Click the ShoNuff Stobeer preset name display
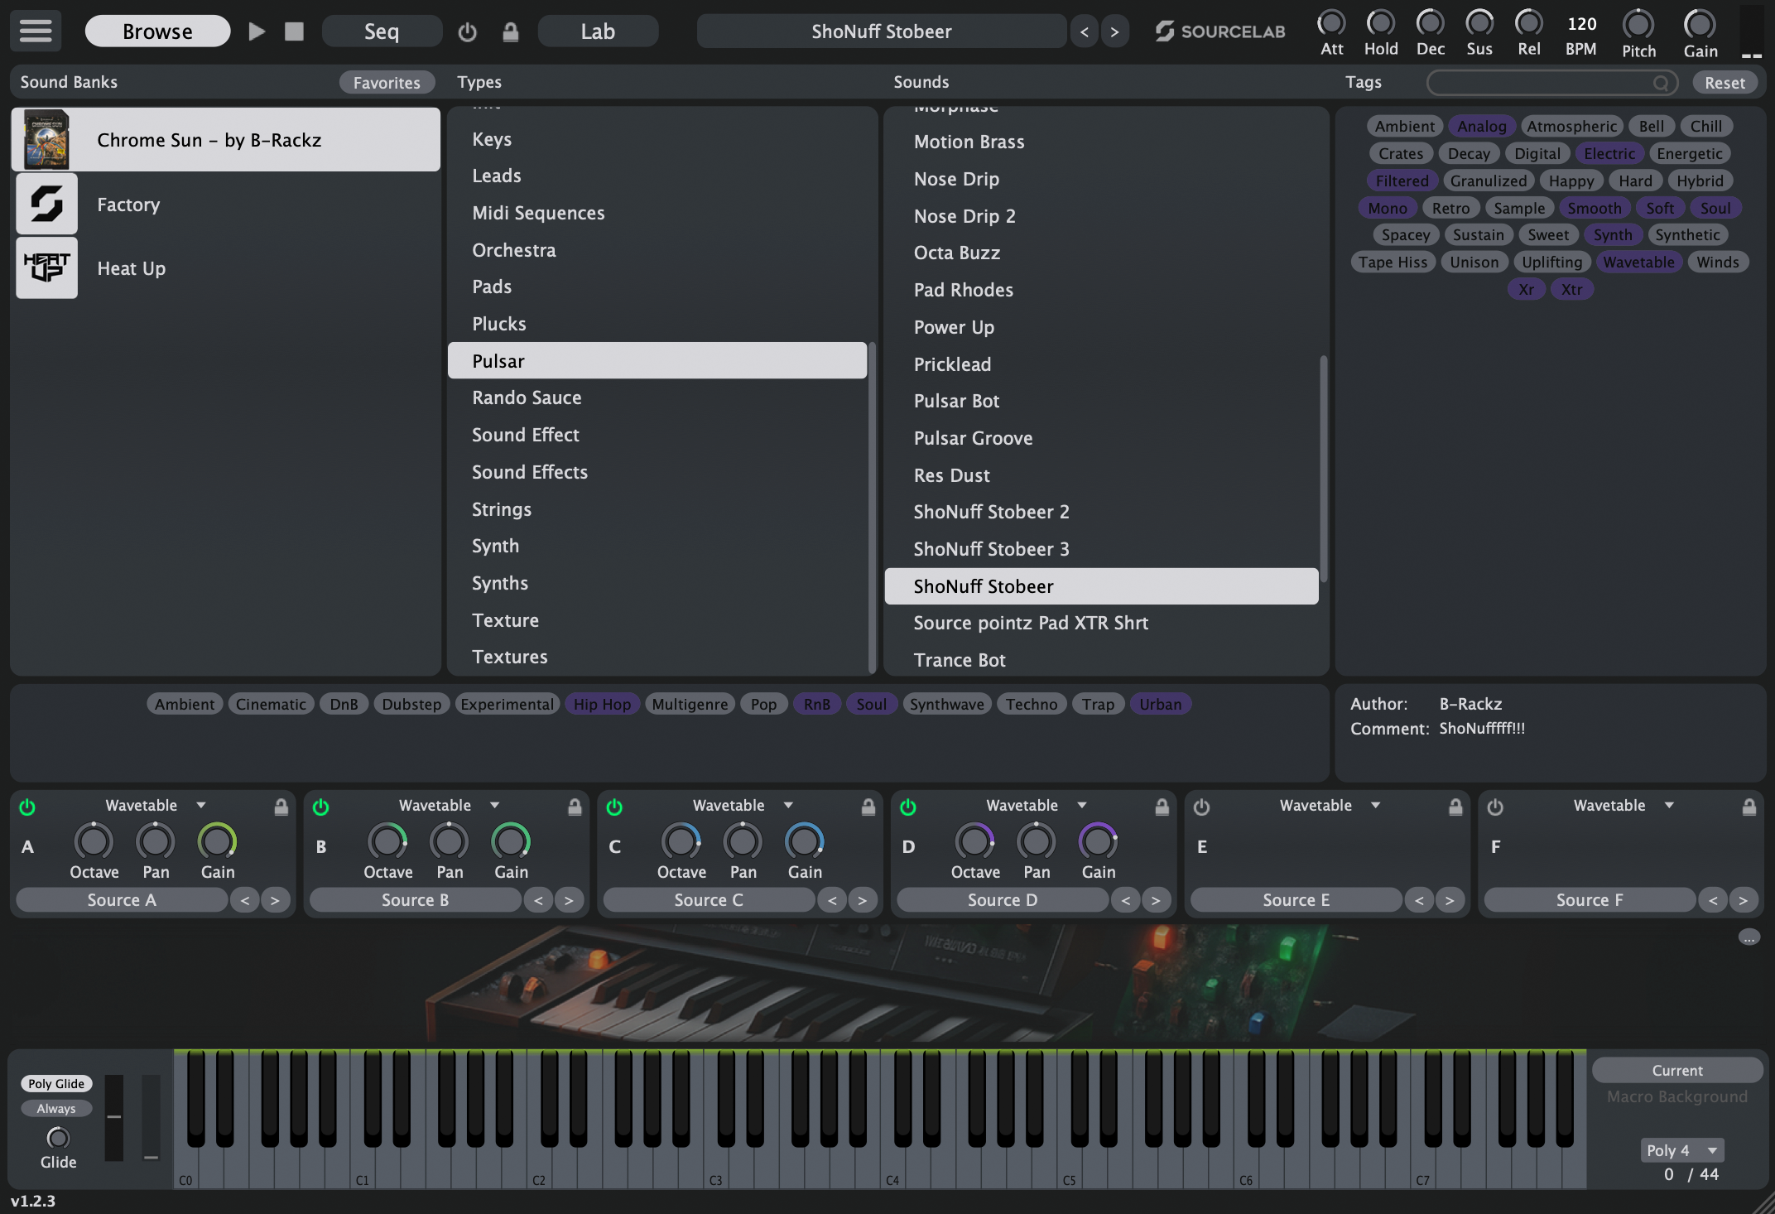Screen dimensions: 1775x1214 [x=881, y=31]
